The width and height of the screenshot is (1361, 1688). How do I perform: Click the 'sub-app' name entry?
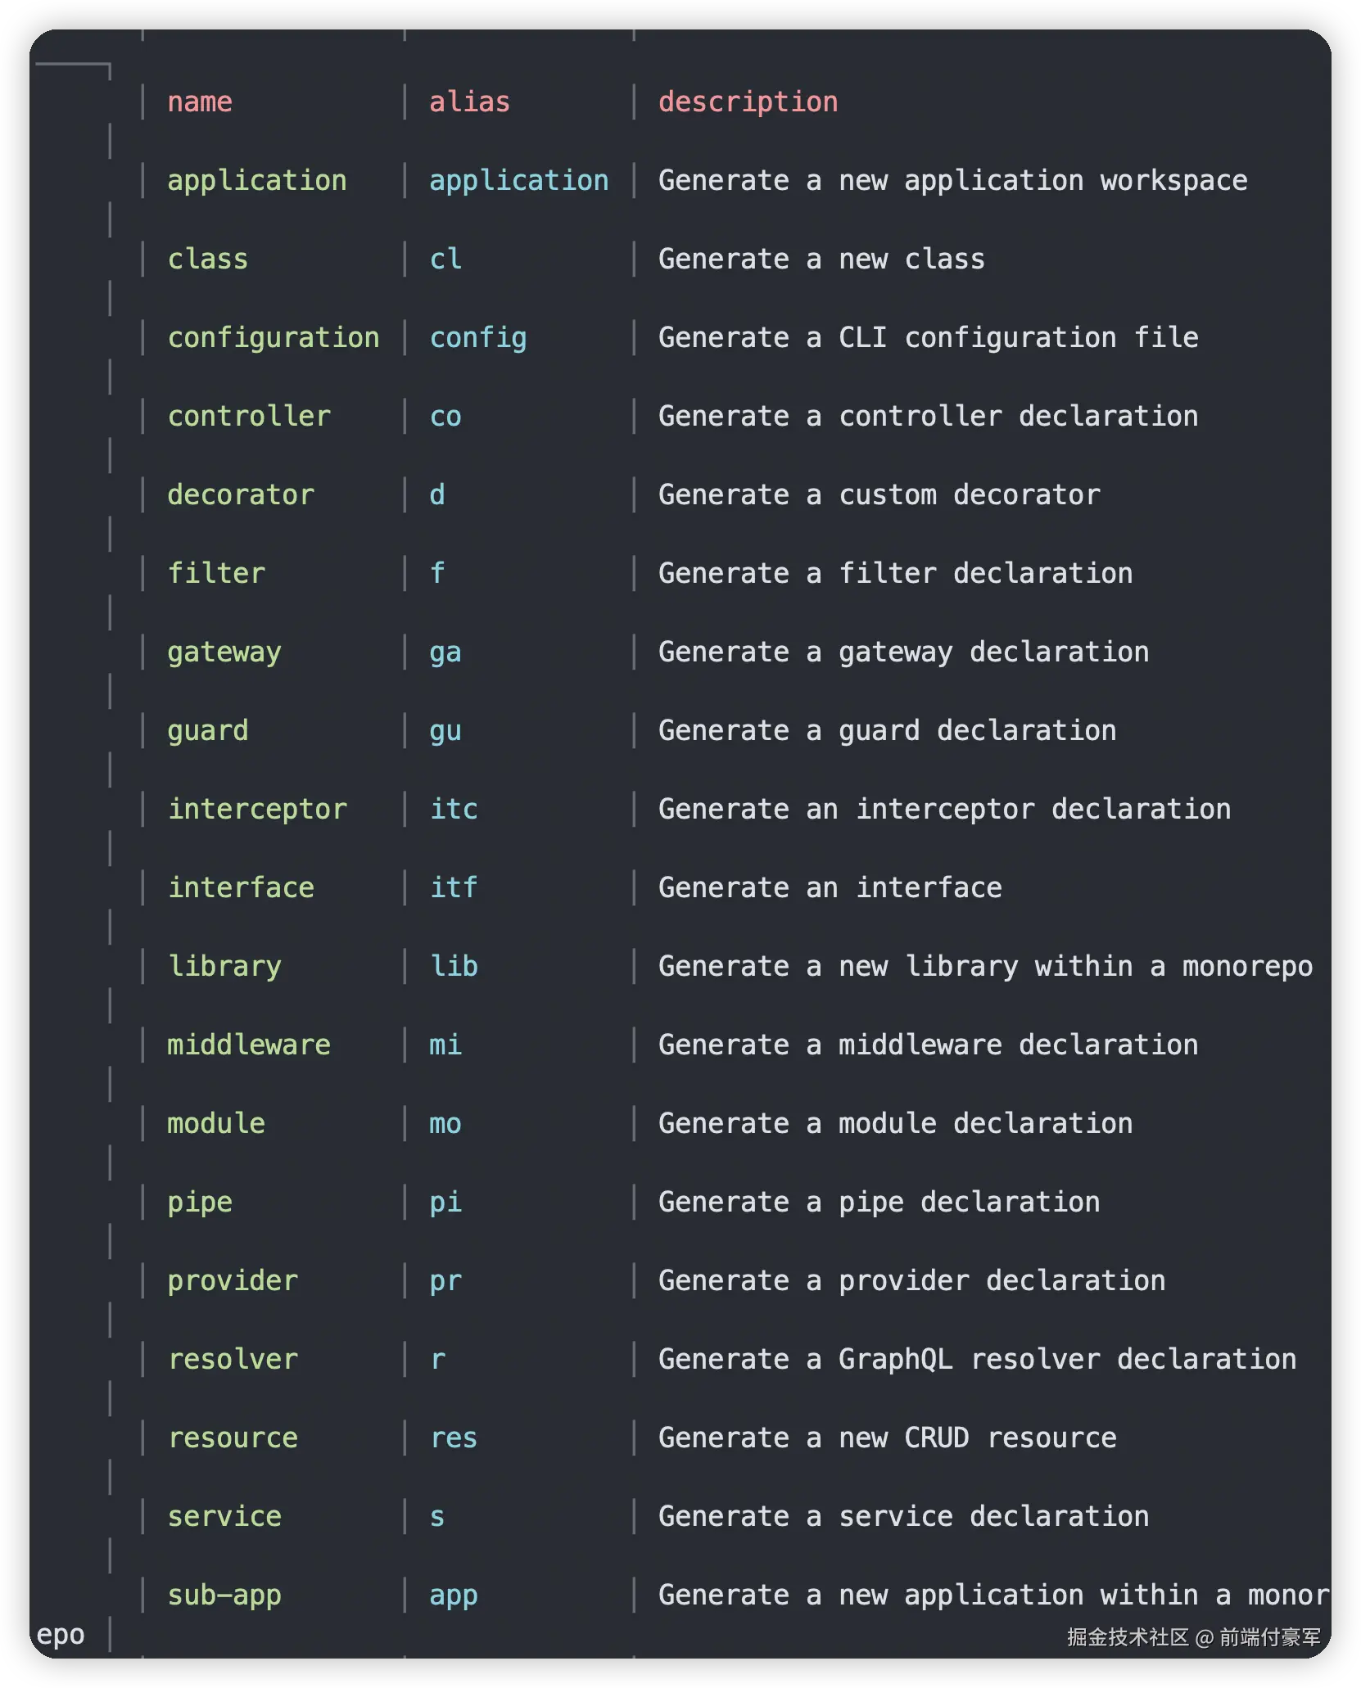pyautogui.click(x=224, y=1595)
